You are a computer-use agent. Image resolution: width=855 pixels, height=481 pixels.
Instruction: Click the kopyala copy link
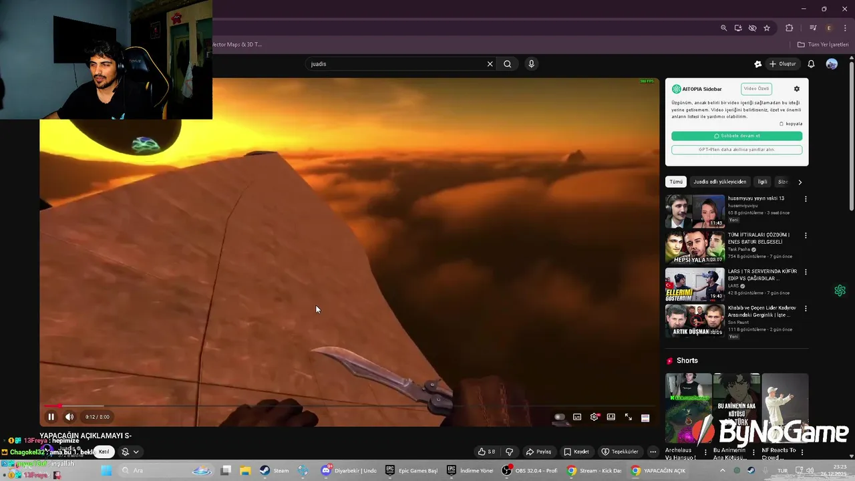point(791,124)
